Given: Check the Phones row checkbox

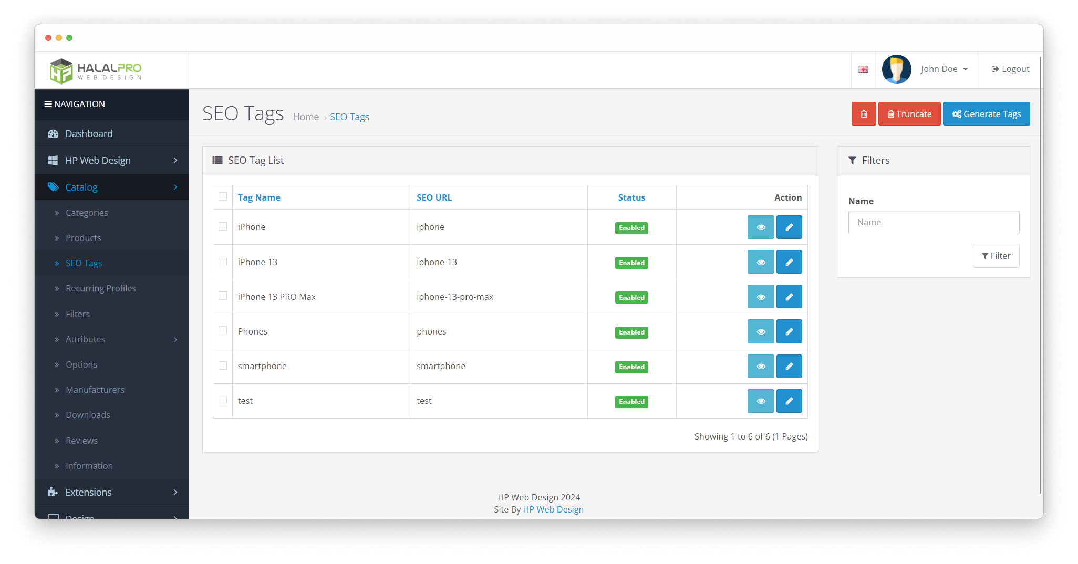Looking at the screenshot, I should click(x=223, y=330).
